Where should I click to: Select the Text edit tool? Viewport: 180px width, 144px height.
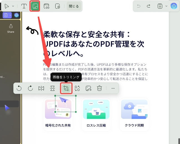[24, 6]
